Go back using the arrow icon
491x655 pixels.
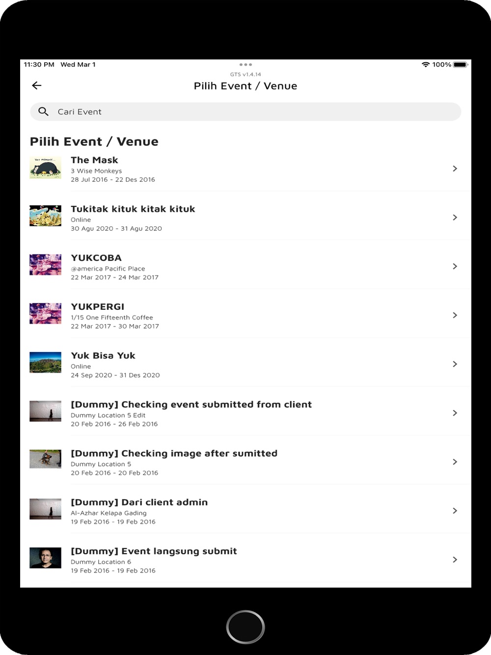tap(37, 86)
